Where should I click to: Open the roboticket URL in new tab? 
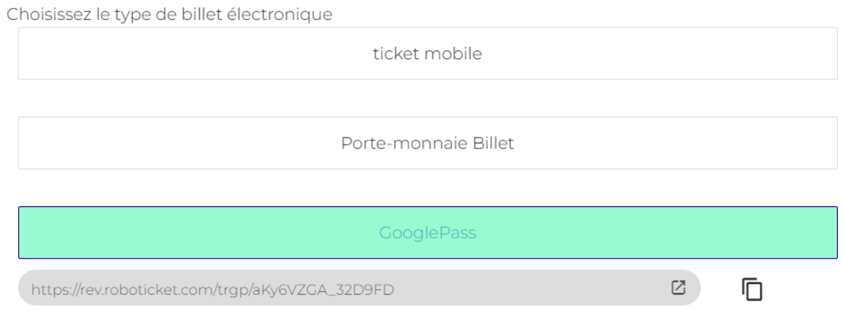point(678,288)
